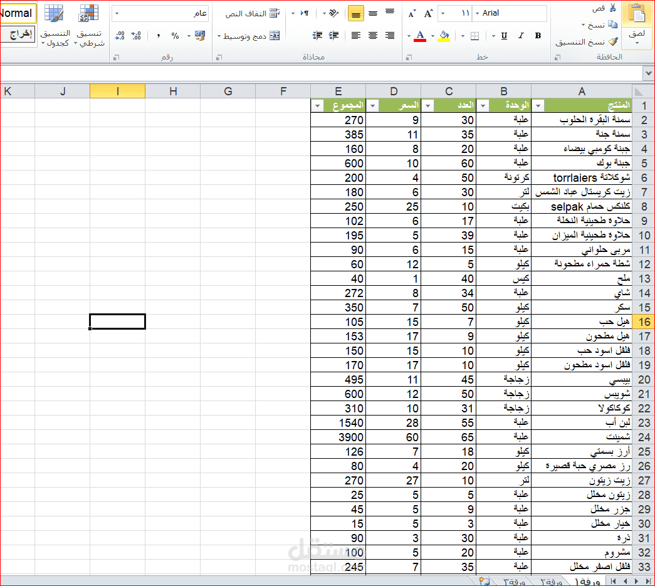The height and width of the screenshot is (586, 655).
Task: Activate the Format Painter (نسخ التنسيق)
Action: [587, 42]
